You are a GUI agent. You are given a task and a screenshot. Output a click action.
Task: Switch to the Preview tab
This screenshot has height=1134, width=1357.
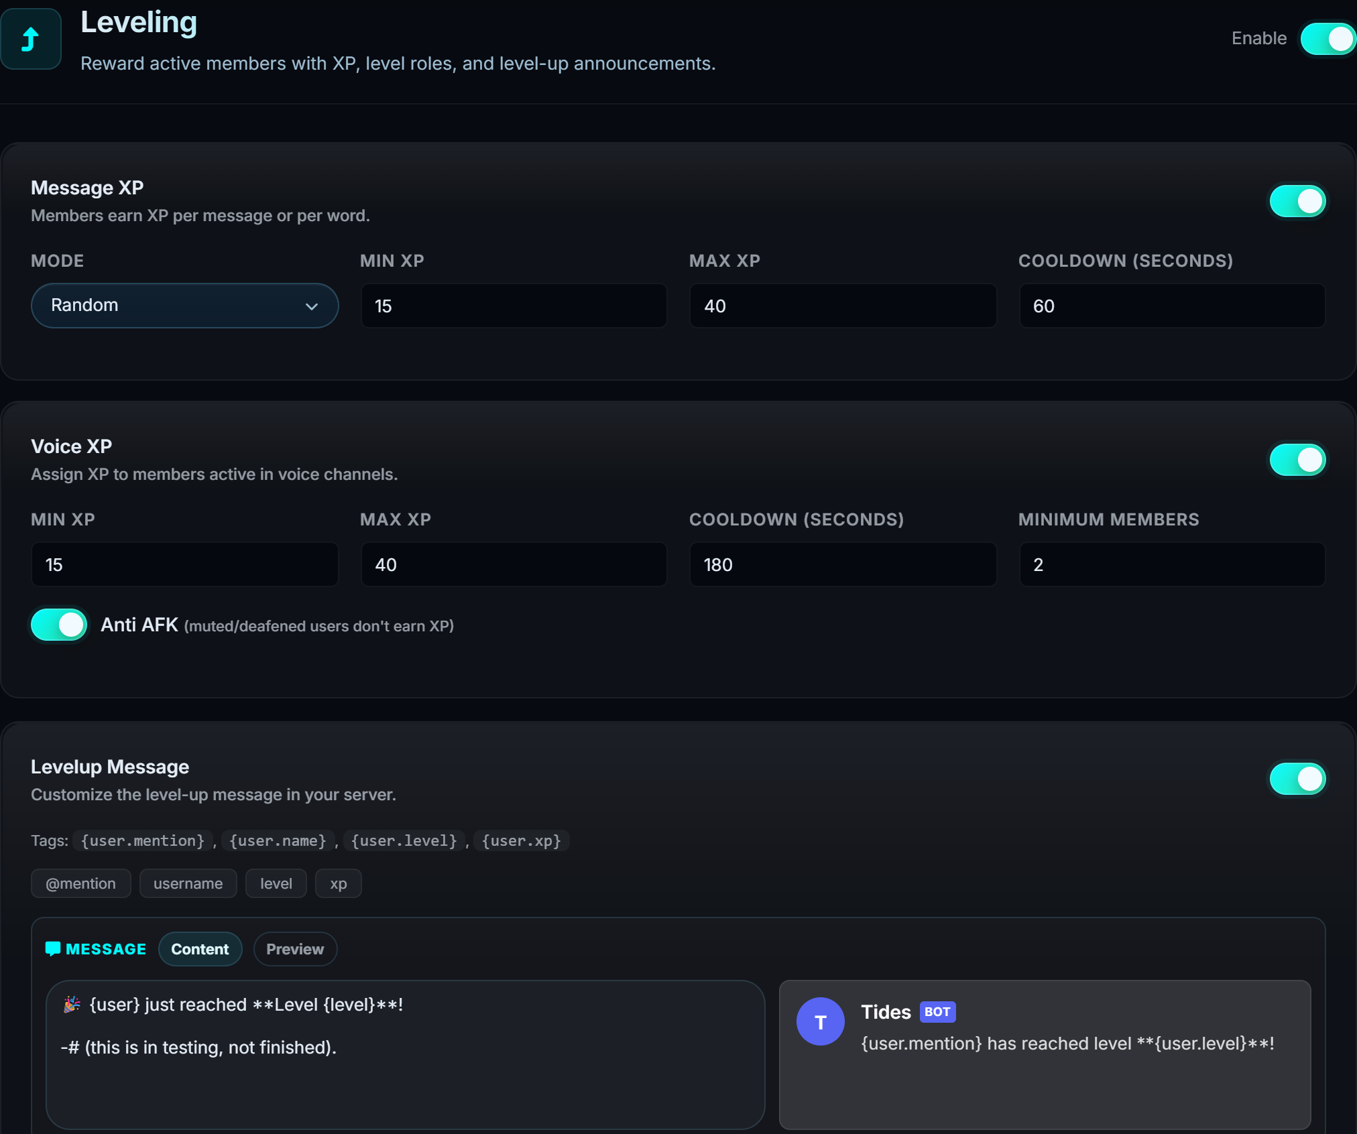(295, 949)
